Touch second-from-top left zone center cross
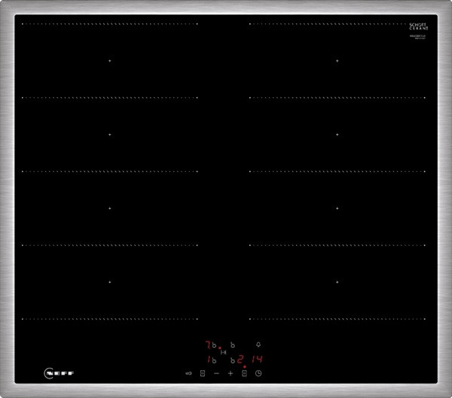The image size is (452, 398). [110, 134]
